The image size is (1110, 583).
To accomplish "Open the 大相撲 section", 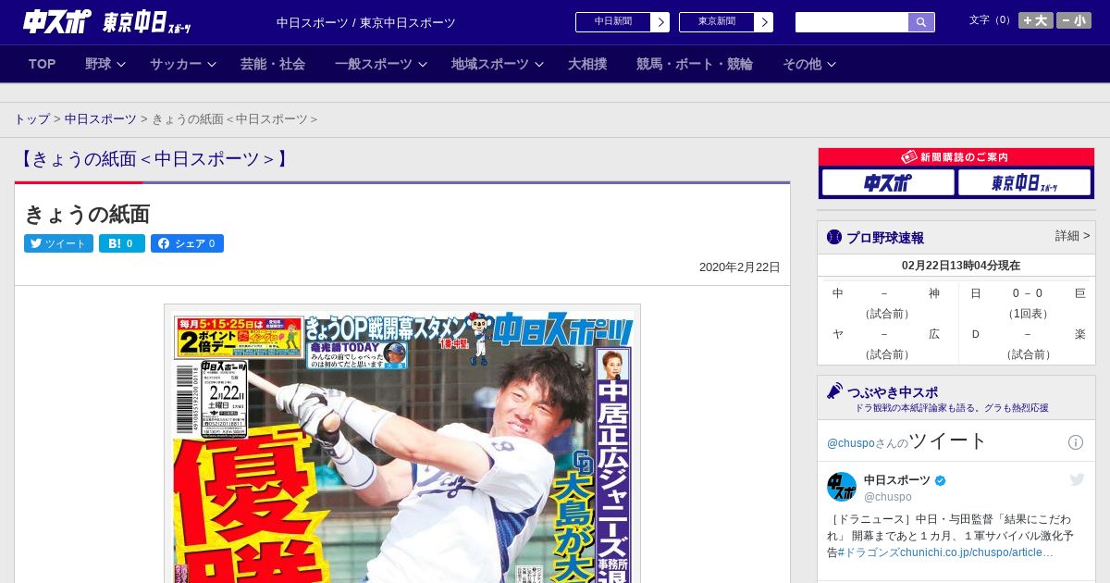I will click(x=587, y=64).
